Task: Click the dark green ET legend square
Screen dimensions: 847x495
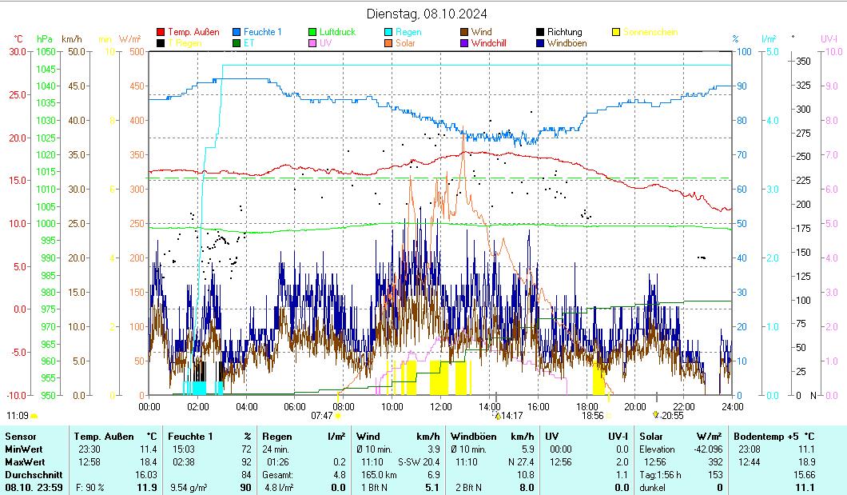Action: pos(237,43)
